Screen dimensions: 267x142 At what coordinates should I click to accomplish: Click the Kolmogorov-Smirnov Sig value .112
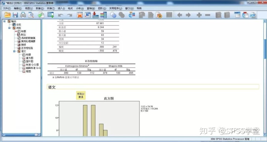pyautogui.click(x=92, y=73)
